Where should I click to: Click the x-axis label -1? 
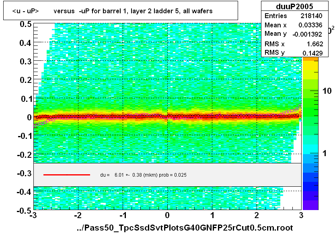tap(122, 215)
